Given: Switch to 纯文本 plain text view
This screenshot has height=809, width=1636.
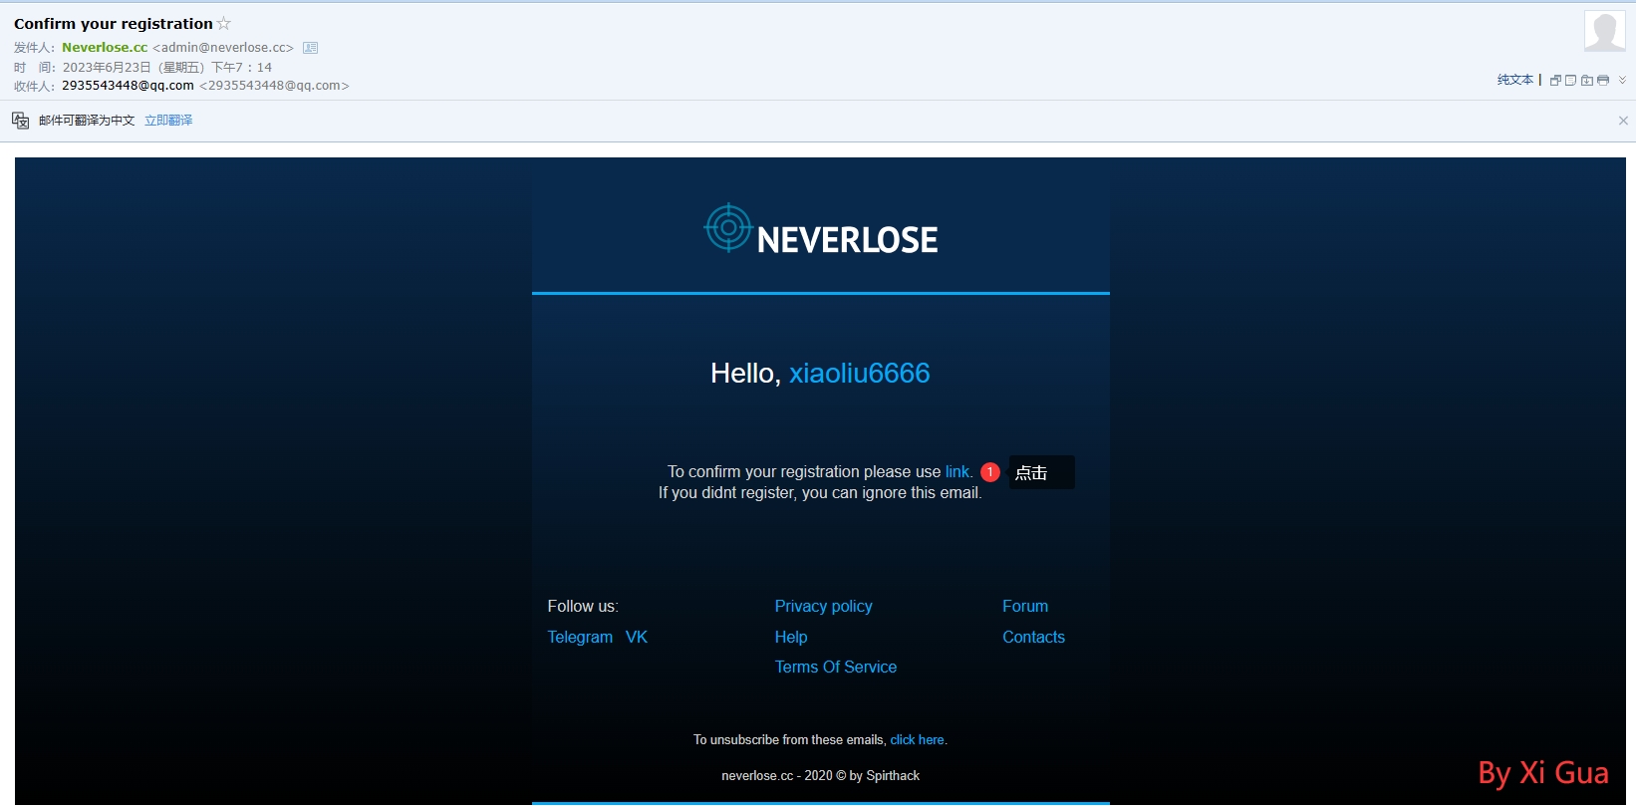Looking at the screenshot, I should pyautogui.click(x=1514, y=80).
